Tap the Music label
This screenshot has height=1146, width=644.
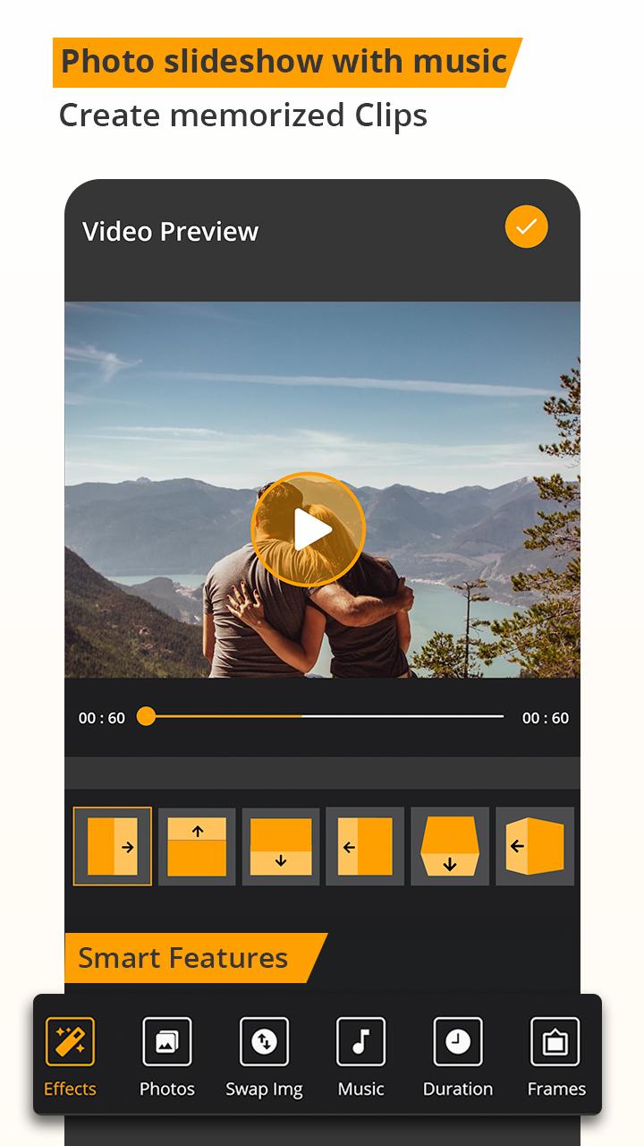pyautogui.click(x=360, y=1090)
